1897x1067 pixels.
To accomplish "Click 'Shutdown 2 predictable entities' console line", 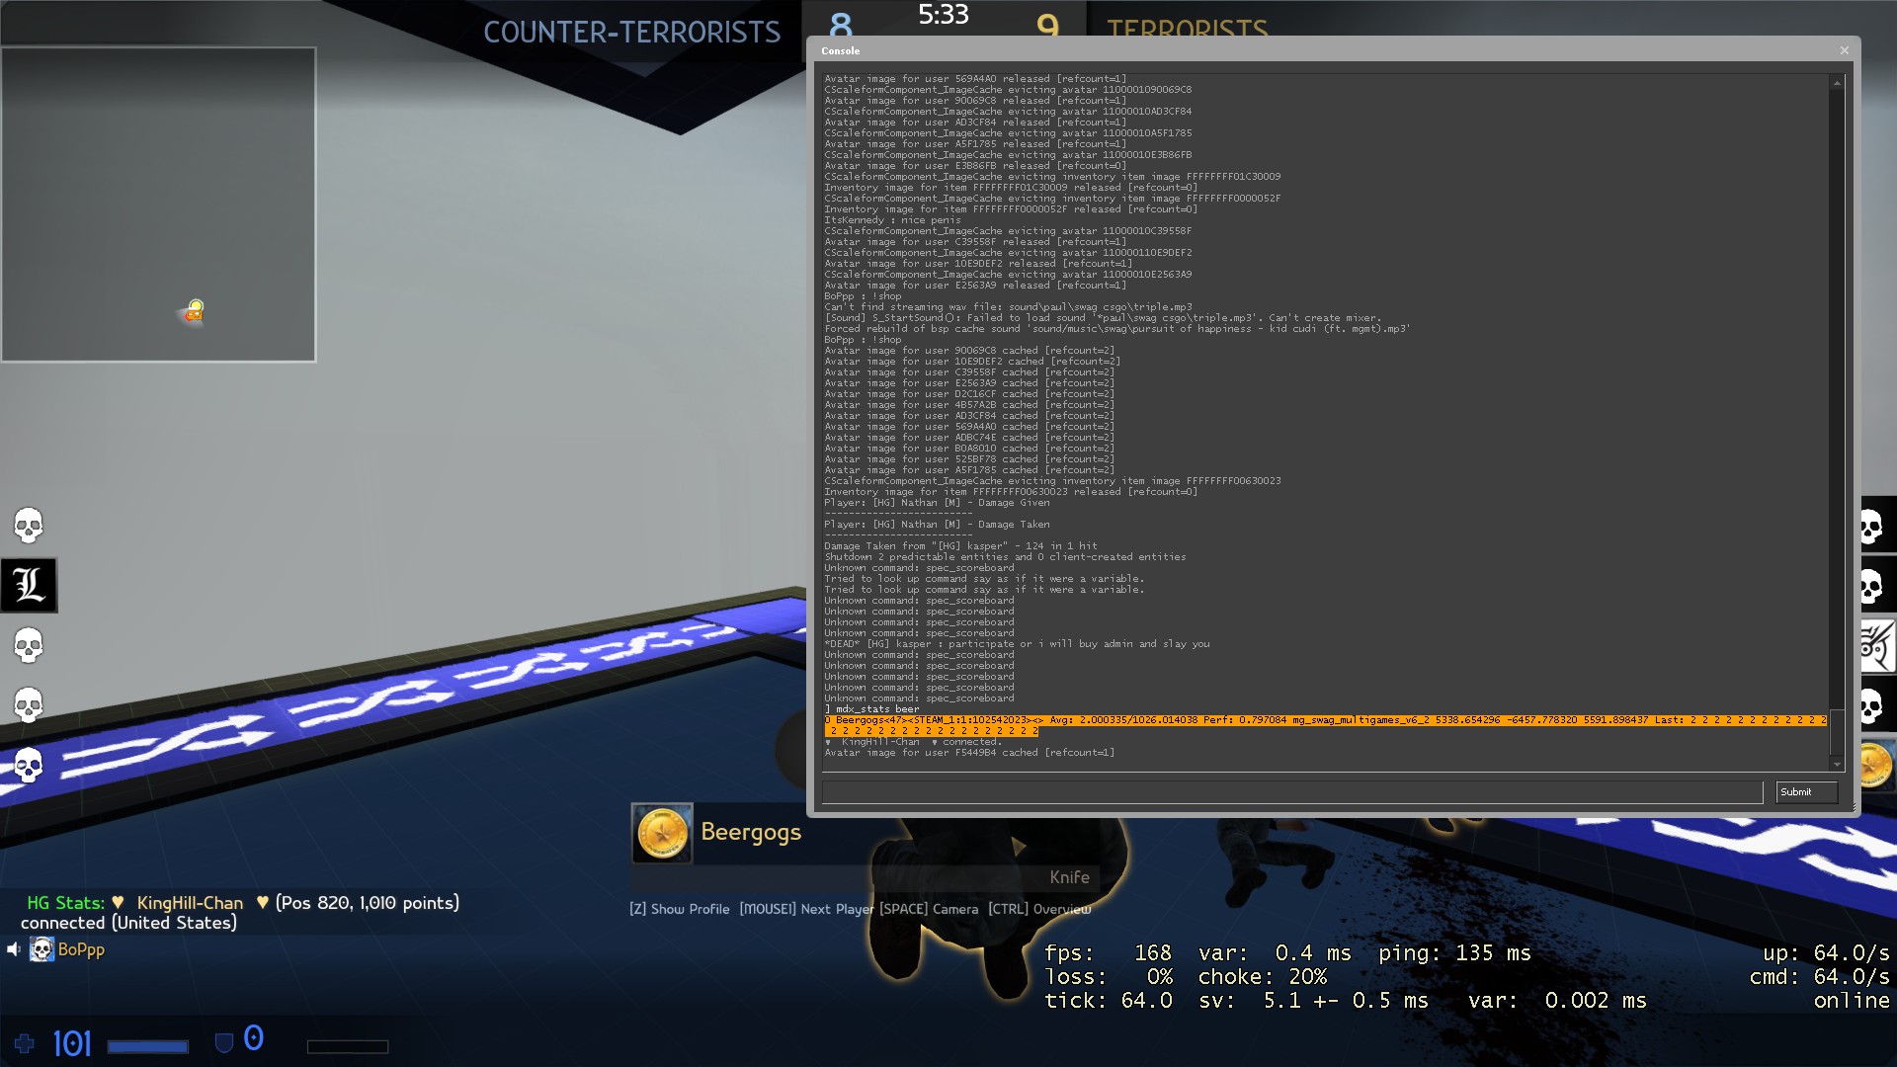I will click(x=1006, y=557).
